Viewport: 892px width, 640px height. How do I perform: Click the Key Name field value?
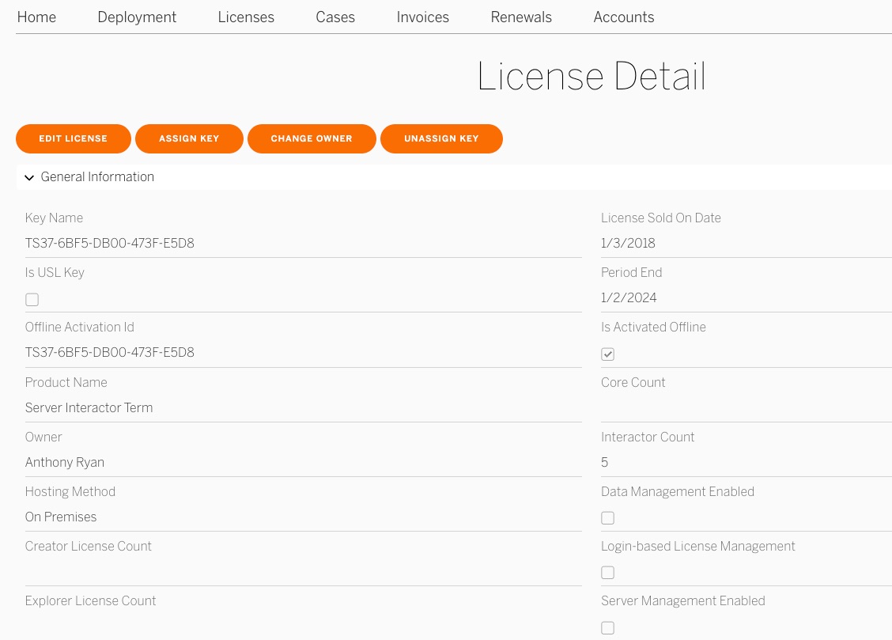[110, 244]
